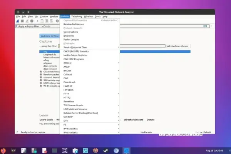
Task: Choose Resolved Addresses from Statistics menu
Action: coord(90,24)
